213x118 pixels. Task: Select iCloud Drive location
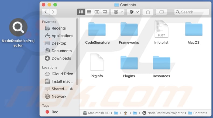point(59,74)
